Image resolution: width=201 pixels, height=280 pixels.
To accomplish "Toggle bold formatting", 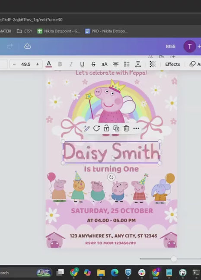I will 60,64.
